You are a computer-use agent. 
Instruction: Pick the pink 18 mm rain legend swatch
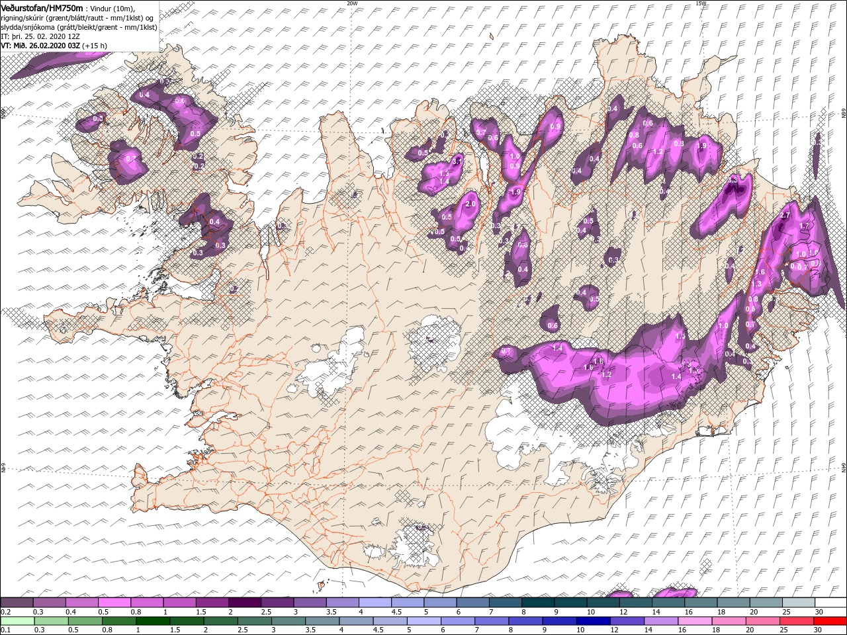(728, 621)
